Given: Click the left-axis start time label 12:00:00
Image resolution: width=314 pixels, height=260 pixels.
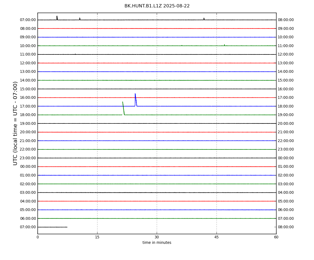Looking at the screenshot, I should tap(28, 63).
